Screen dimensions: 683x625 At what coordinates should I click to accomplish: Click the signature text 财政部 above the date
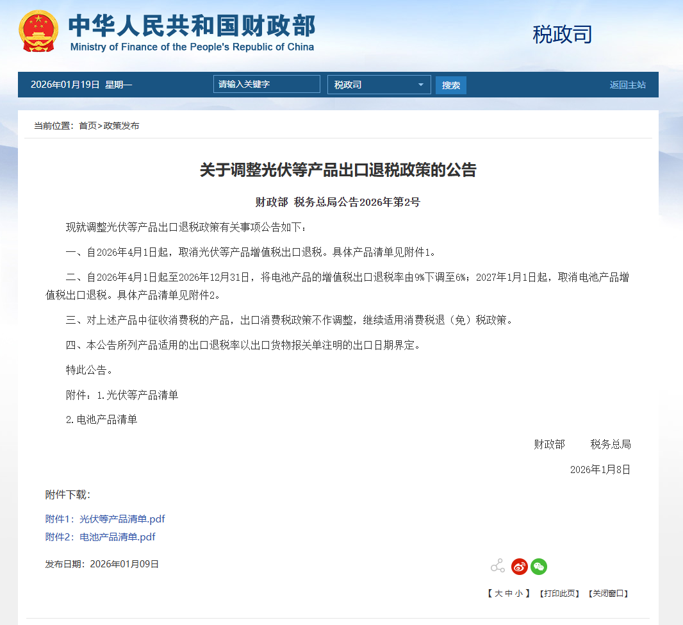pos(549,445)
